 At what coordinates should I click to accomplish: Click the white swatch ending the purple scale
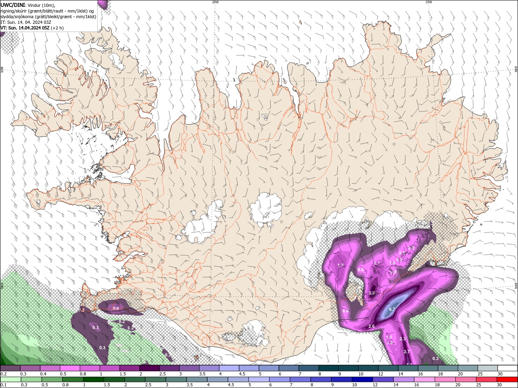click(x=507, y=368)
